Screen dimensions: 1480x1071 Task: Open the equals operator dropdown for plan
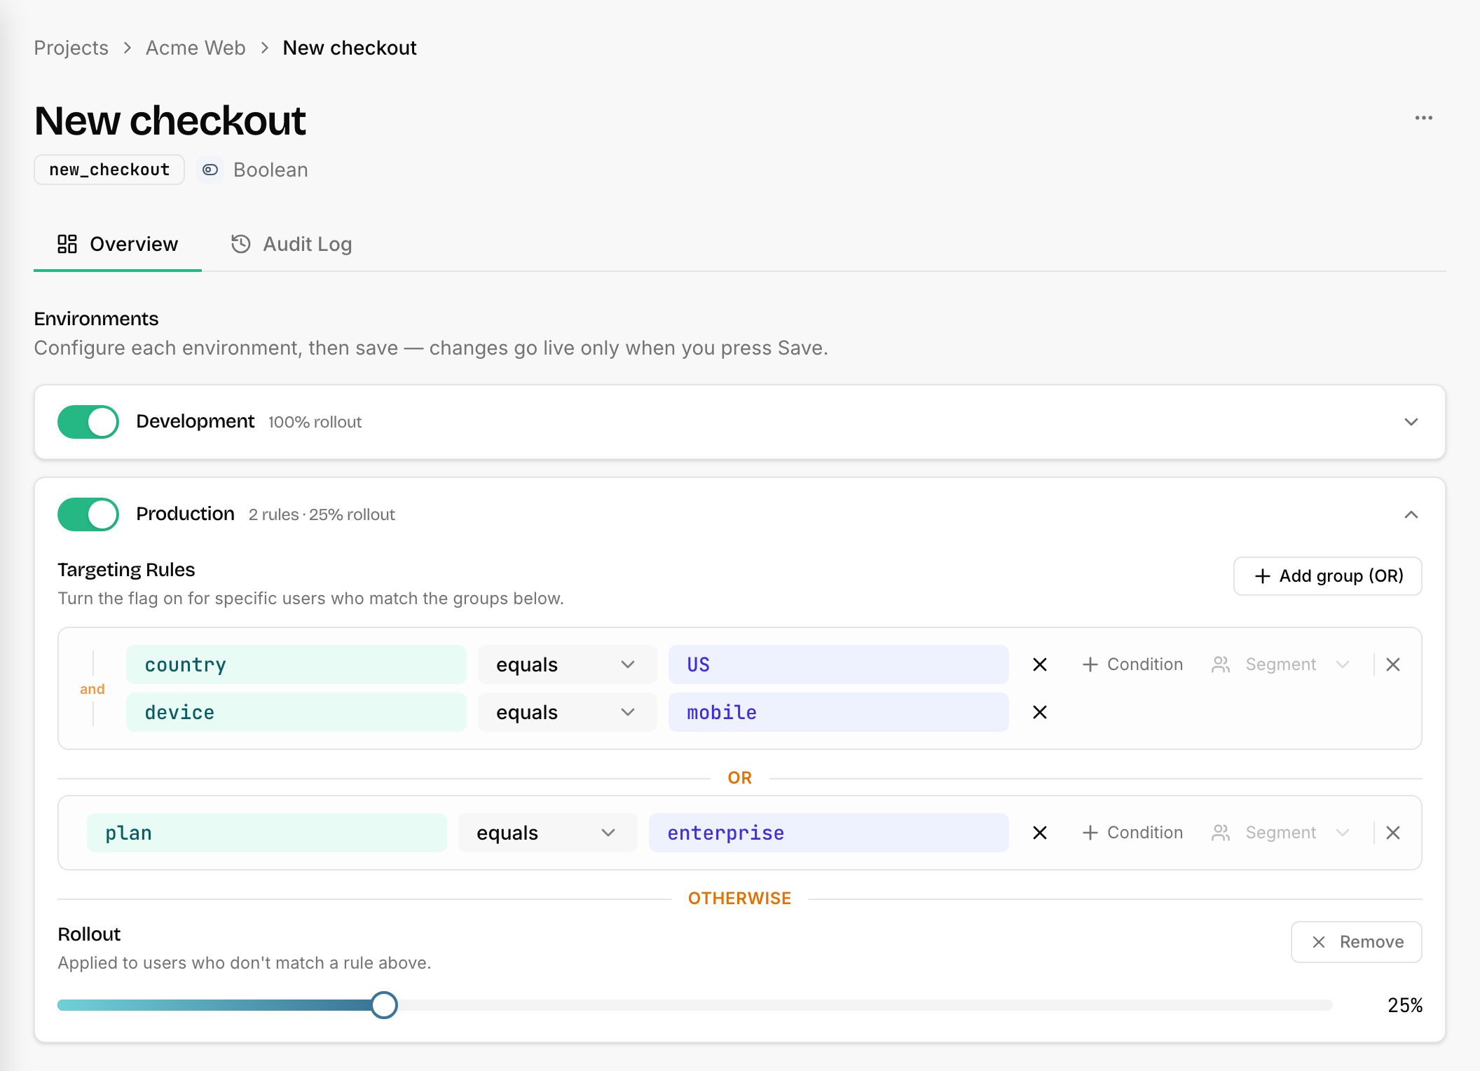pos(547,833)
